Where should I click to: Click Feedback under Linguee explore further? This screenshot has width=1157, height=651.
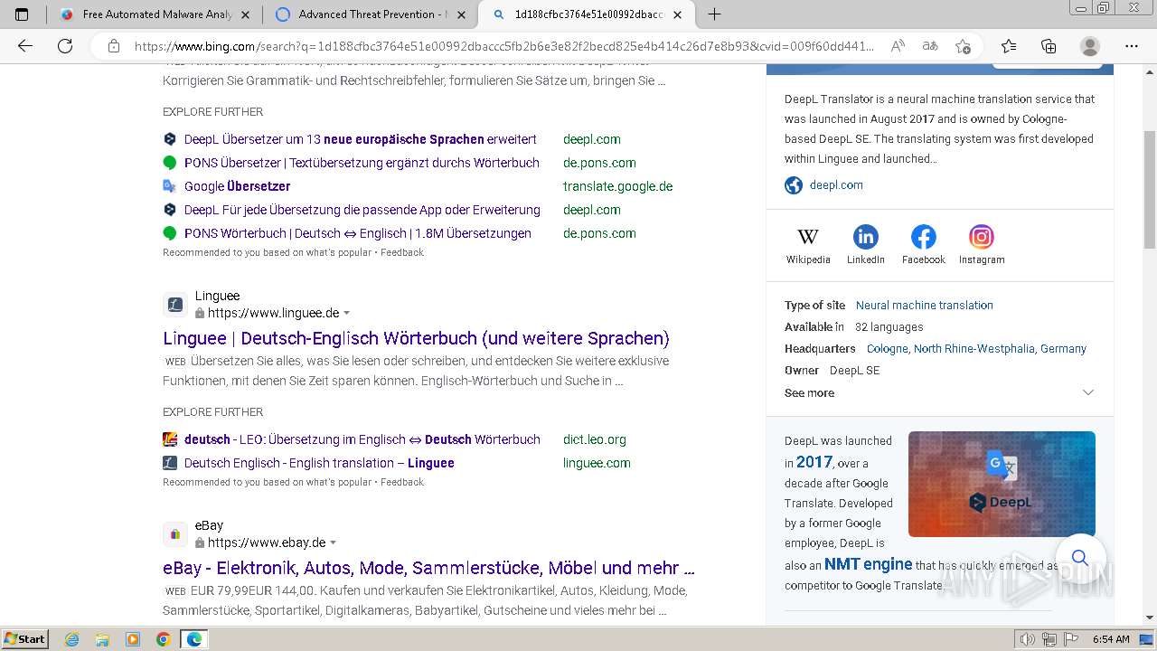point(402,482)
